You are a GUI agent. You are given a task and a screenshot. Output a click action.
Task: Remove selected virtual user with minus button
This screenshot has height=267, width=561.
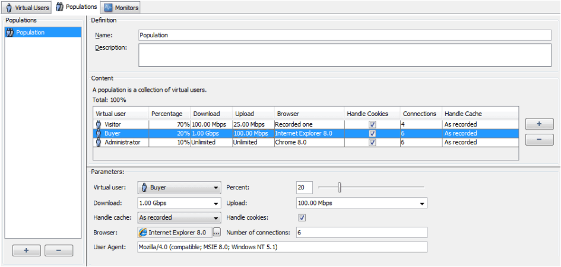point(539,140)
